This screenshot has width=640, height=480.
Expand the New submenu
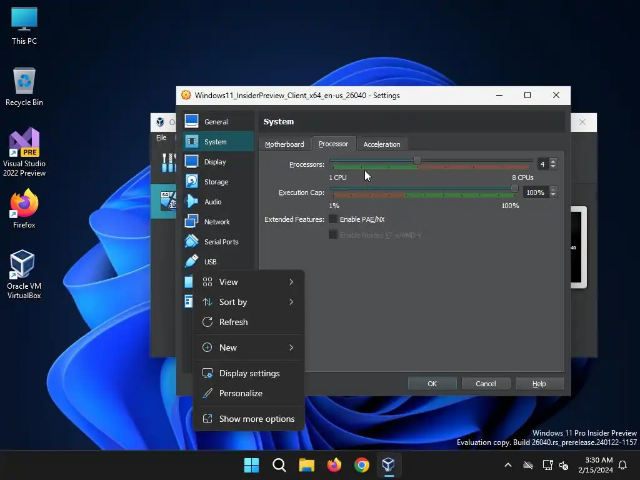click(249, 347)
